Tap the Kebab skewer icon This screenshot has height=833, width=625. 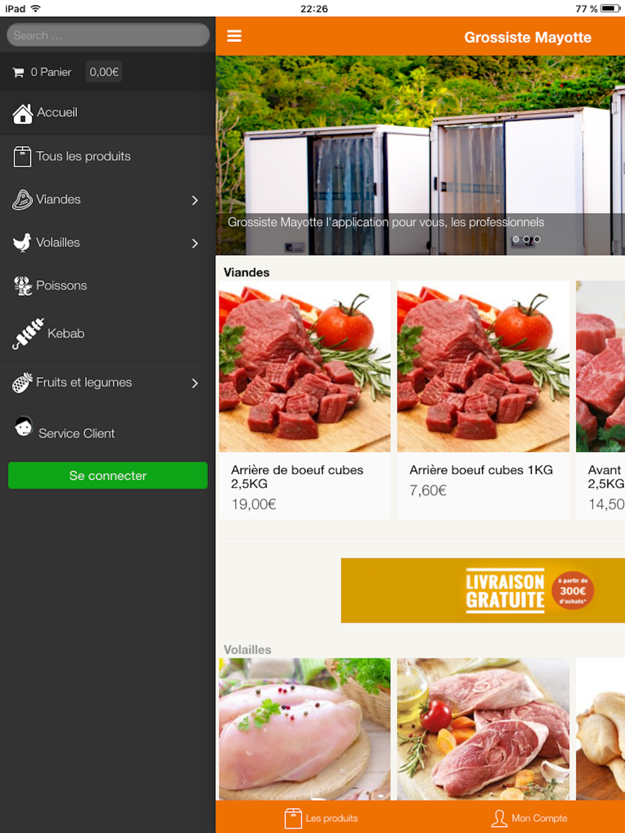tap(28, 333)
